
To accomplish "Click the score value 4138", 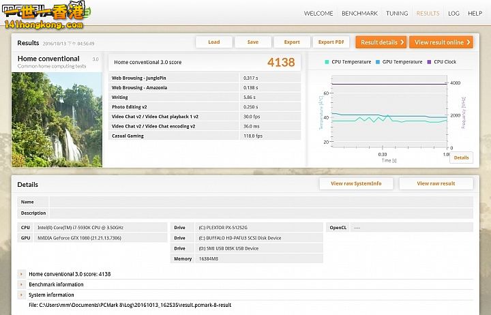I will pyautogui.click(x=281, y=62).
